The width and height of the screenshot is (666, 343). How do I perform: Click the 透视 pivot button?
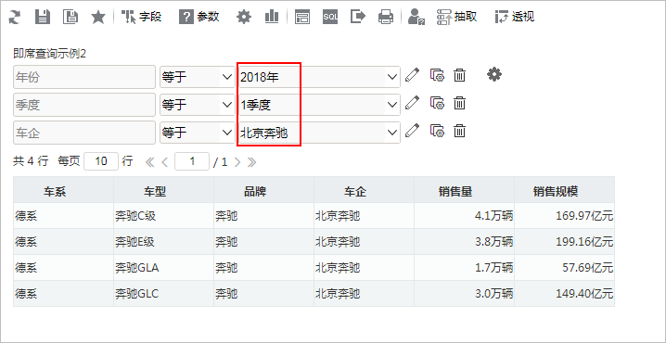coord(515,17)
